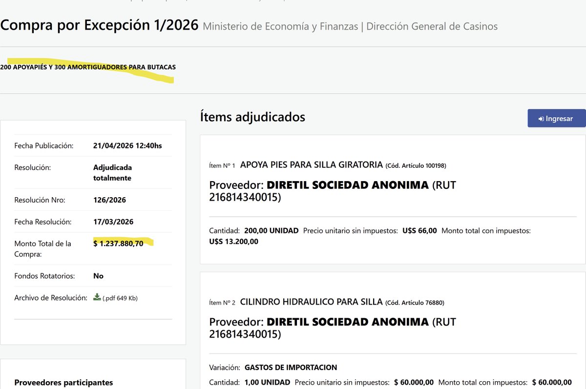
Task: Click the GASTOS DE IMPORTACION variation
Action: click(x=291, y=368)
